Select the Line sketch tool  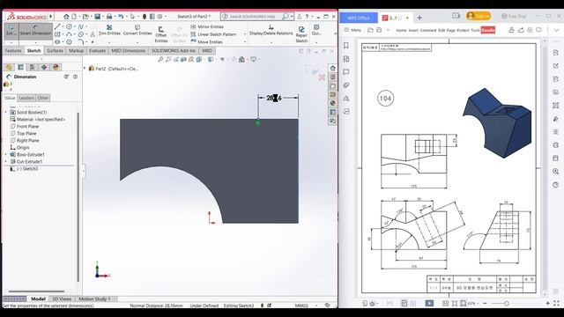tap(57, 26)
